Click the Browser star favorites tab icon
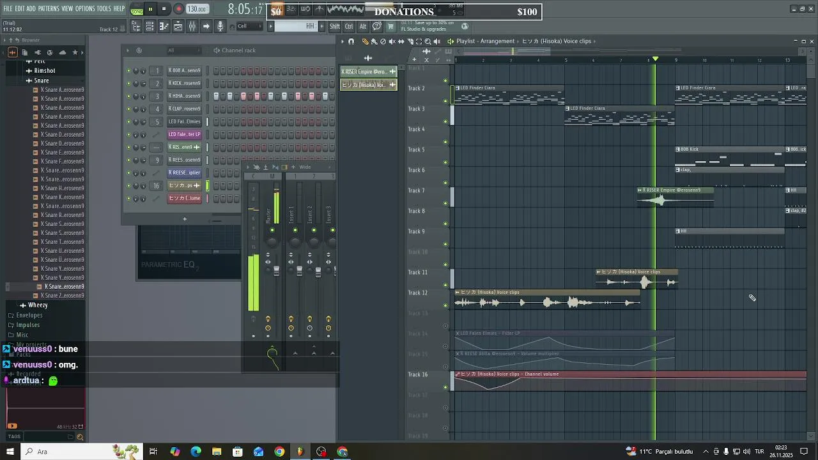Screen dimensions: 818x460 click(x=75, y=52)
